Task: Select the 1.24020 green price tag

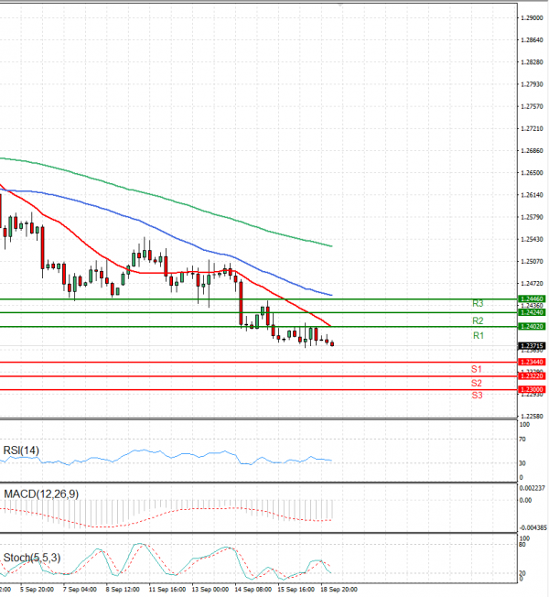Action: [x=532, y=326]
